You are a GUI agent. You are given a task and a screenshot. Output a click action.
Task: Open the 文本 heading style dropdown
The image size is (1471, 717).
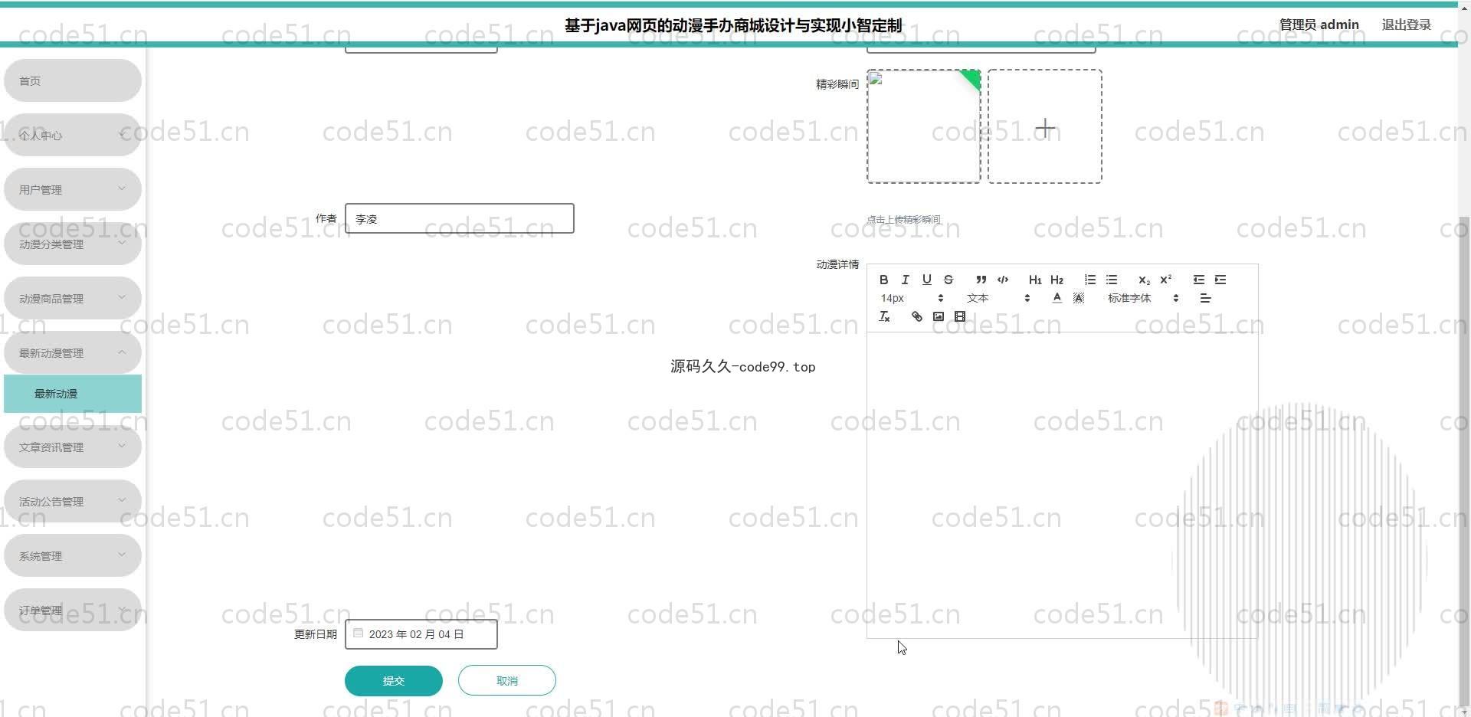[998, 298]
